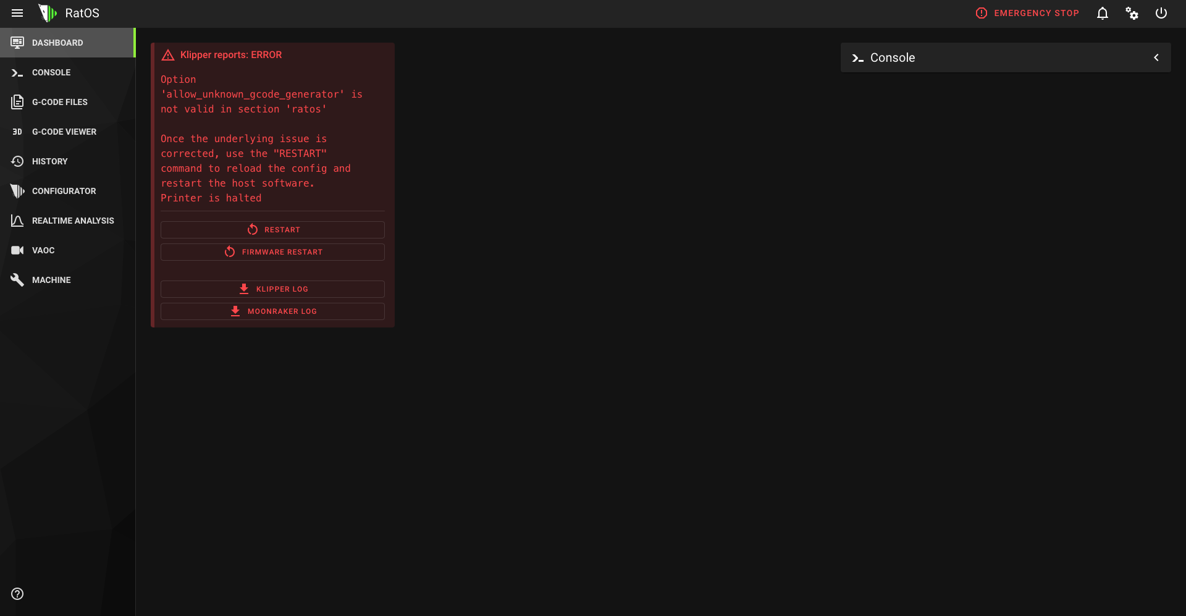
Task: Click the Restart button
Action: coord(272,230)
